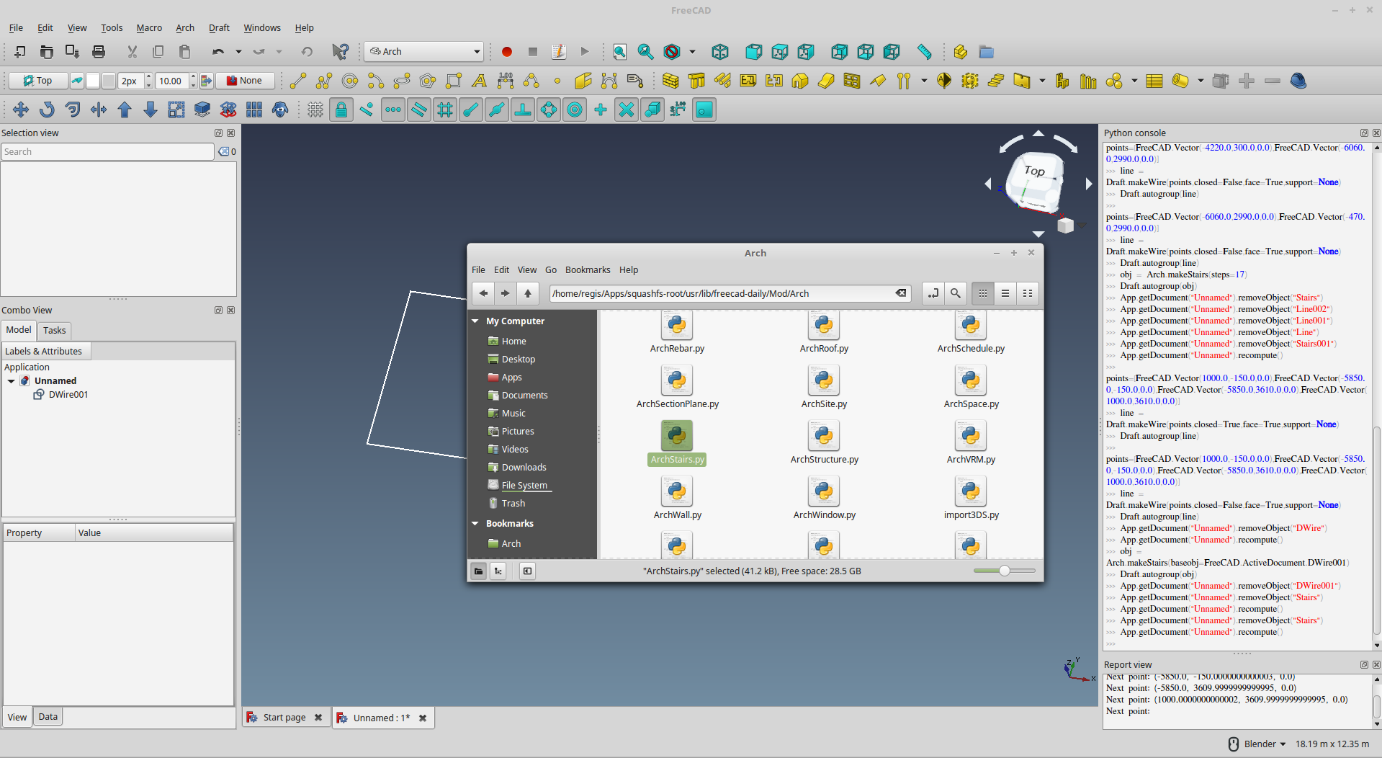Select the Draft Rotate tool

click(x=47, y=110)
